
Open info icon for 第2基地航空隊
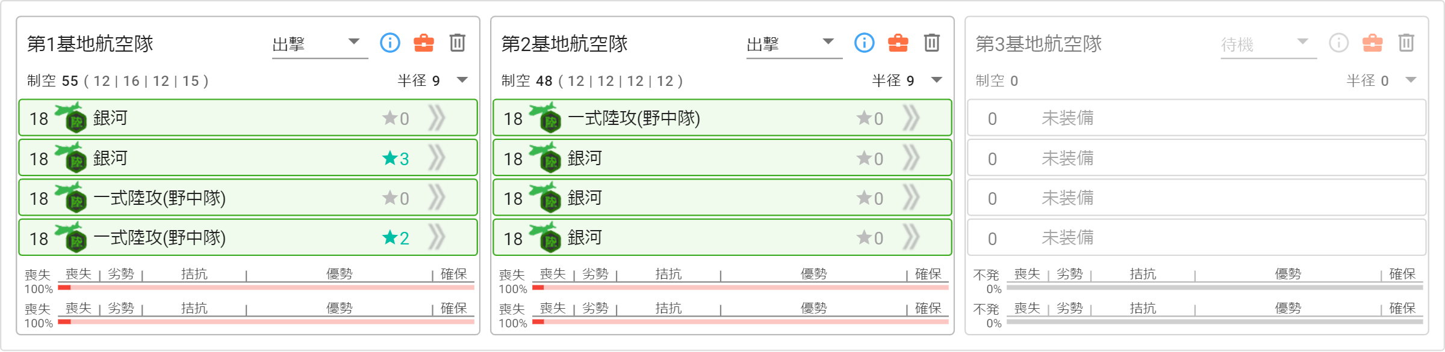click(x=865, y=43)
